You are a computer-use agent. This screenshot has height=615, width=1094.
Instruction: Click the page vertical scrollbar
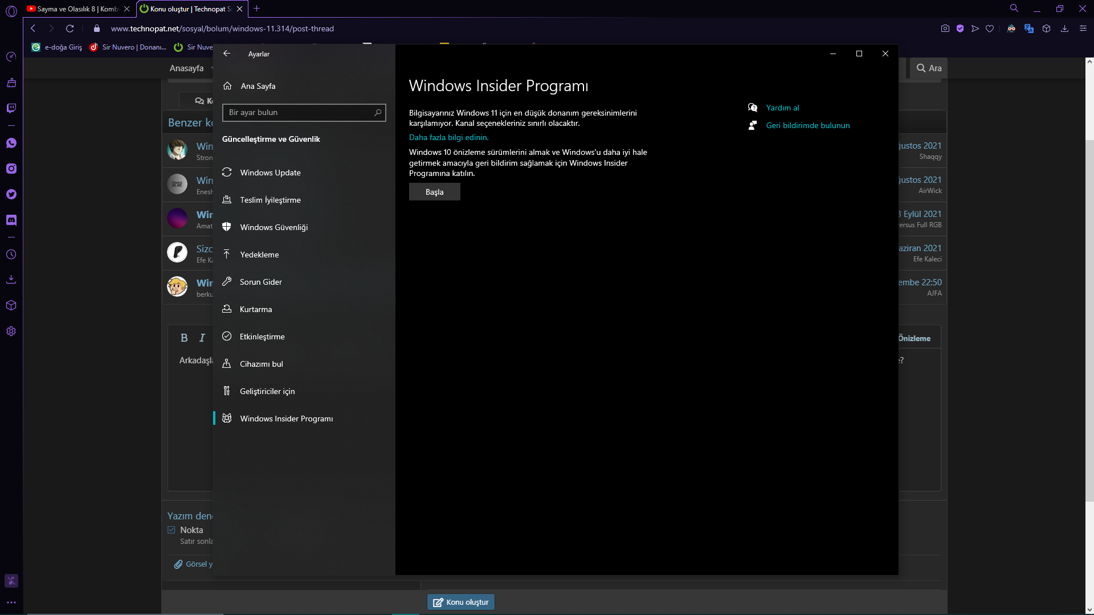pyautogui.click(x=1089, y=319)
